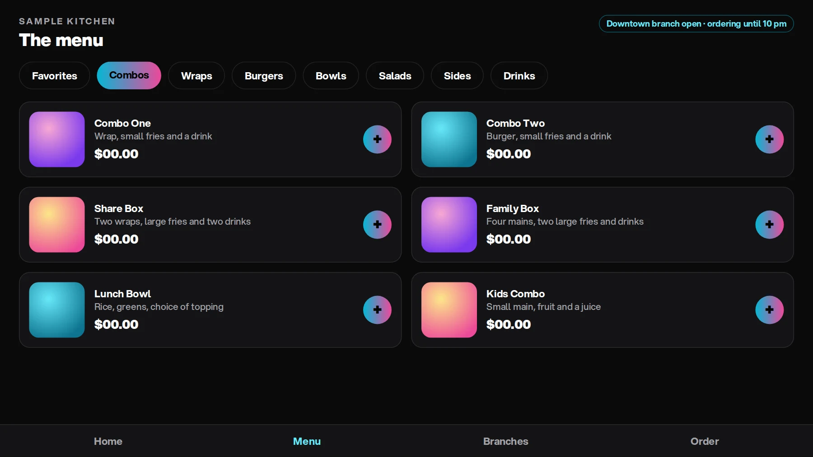
Task: Click the Combo One title
Action: pos(122,123)
